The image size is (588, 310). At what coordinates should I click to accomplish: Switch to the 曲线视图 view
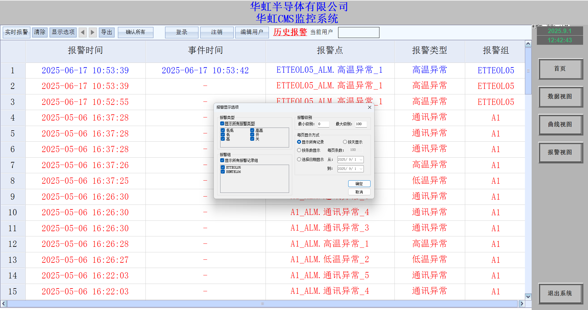(x=560, y=125)
